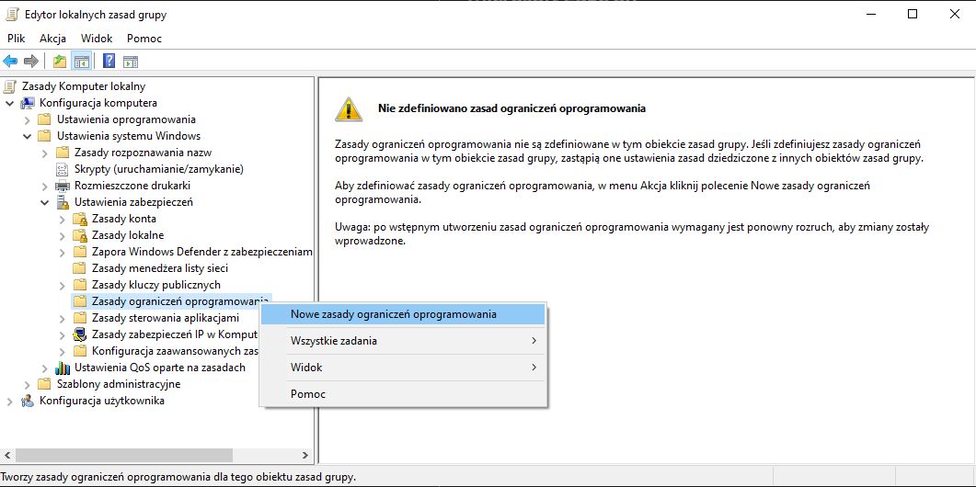
Task: Click the Ustawienia QoS chart icon
Action: [x=63, y=368]
